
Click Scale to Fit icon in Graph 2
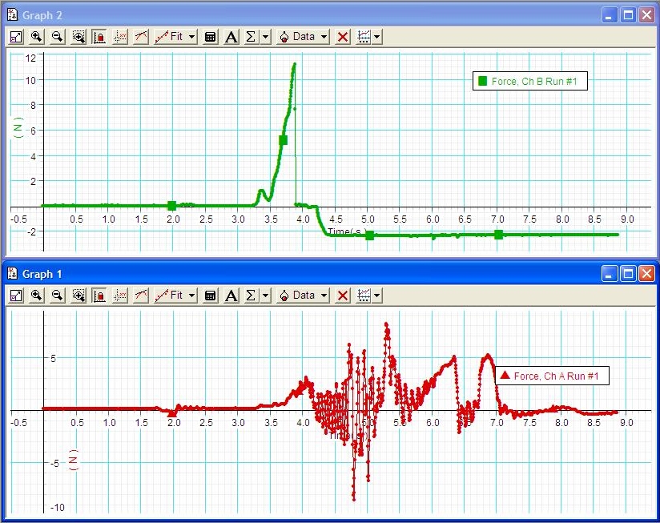pyautogui.click(x=16, y=37)
